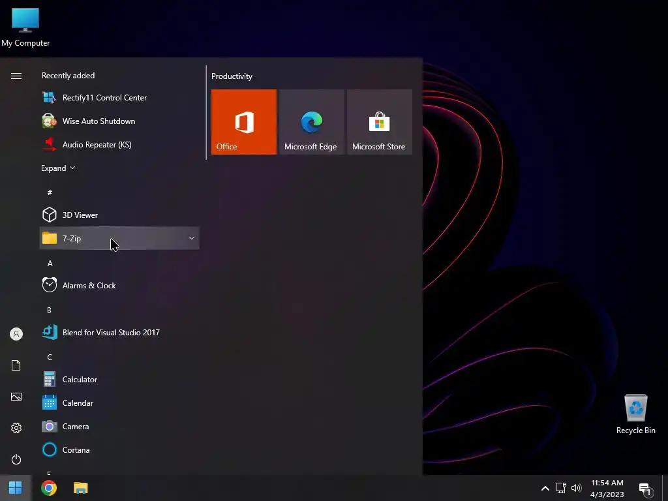The height and width of the screenshot is (501, 668).
Task: Click the Wise Auto Shutdown label
Action: point(99,121)
